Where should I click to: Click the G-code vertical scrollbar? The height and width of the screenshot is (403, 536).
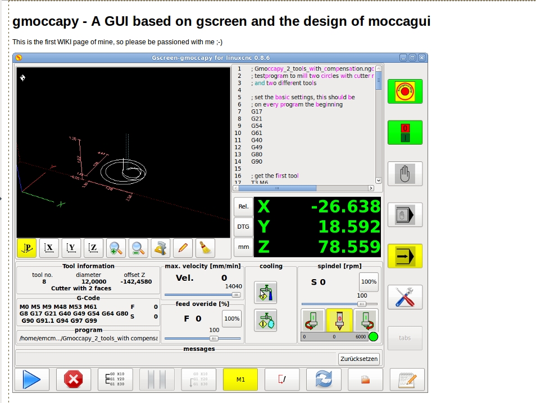point(379,124)
